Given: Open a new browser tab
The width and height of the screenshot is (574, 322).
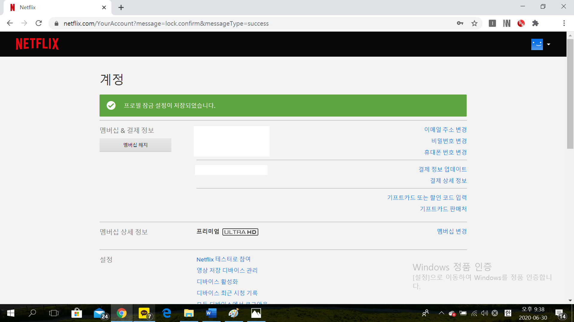Looking at the screenshot, I should (121, 7).
